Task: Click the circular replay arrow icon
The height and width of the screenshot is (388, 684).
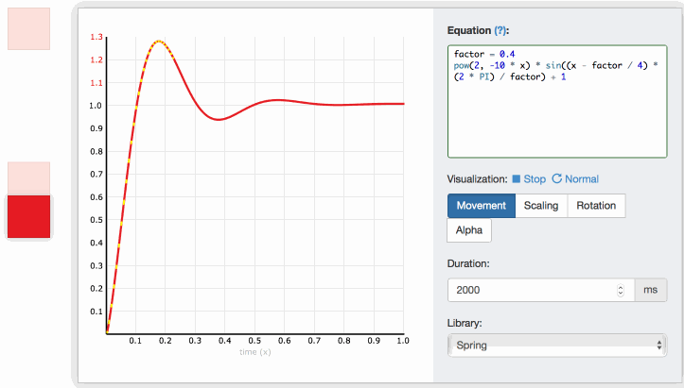Action: (556, 178)
